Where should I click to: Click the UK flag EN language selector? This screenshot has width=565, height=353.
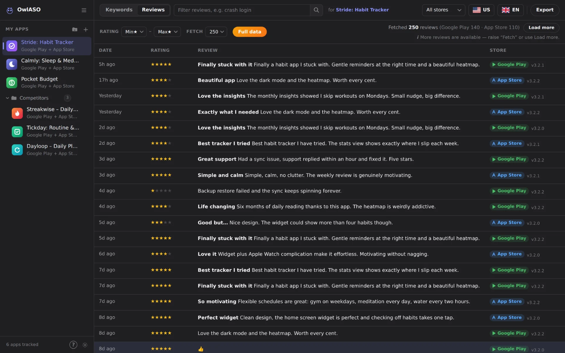pos(511,10)
